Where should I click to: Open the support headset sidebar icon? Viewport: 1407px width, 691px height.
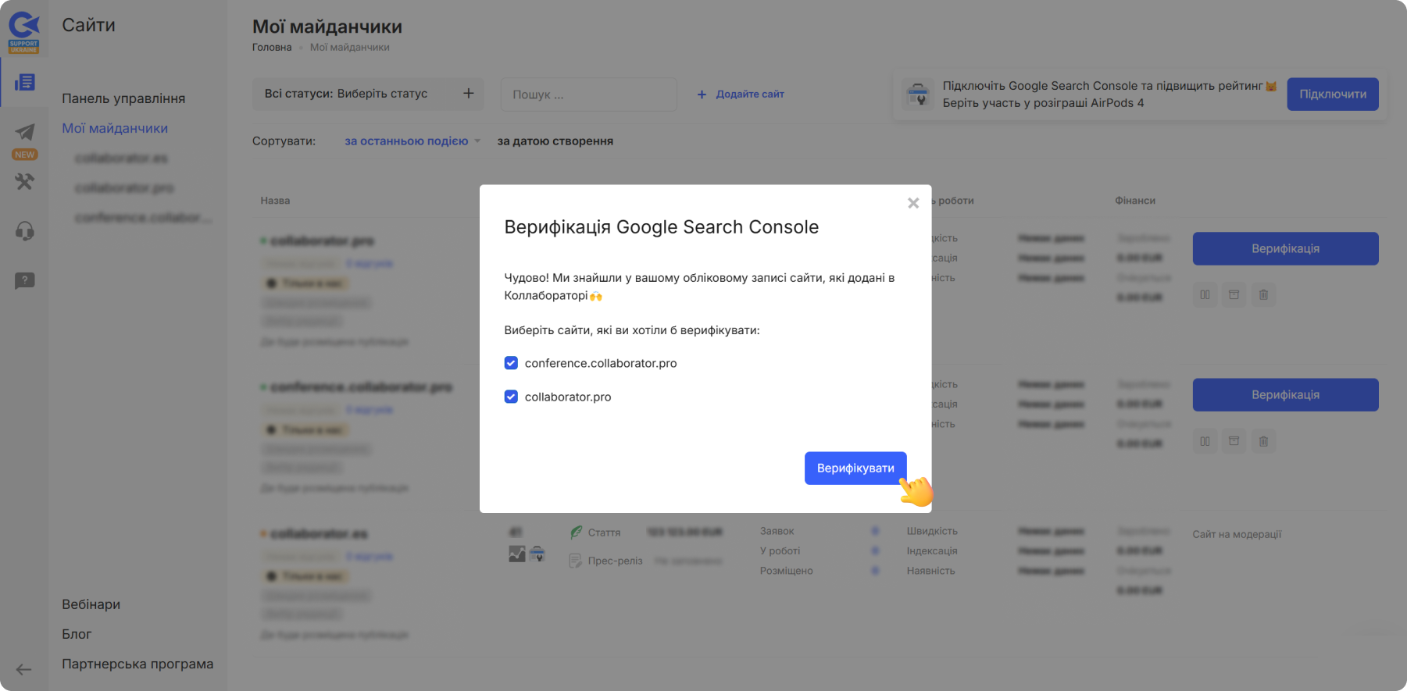tap(24, 231)
